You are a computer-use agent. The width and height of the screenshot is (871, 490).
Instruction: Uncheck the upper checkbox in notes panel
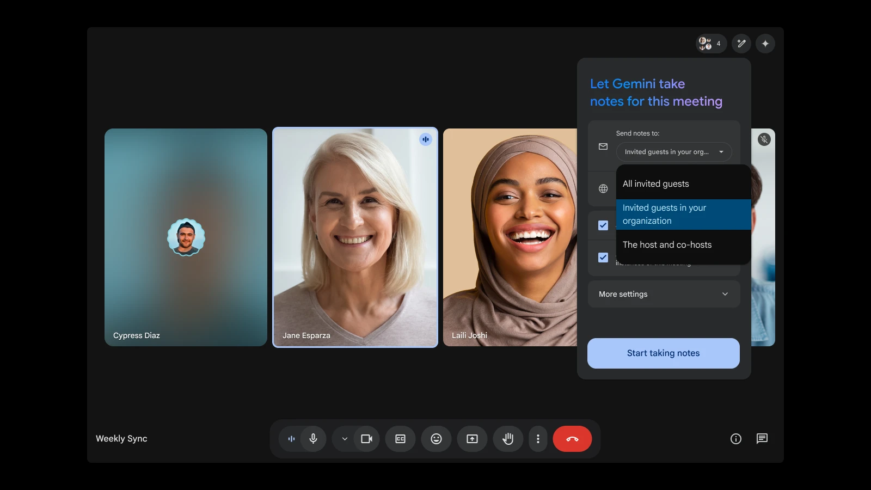(603, 225)
